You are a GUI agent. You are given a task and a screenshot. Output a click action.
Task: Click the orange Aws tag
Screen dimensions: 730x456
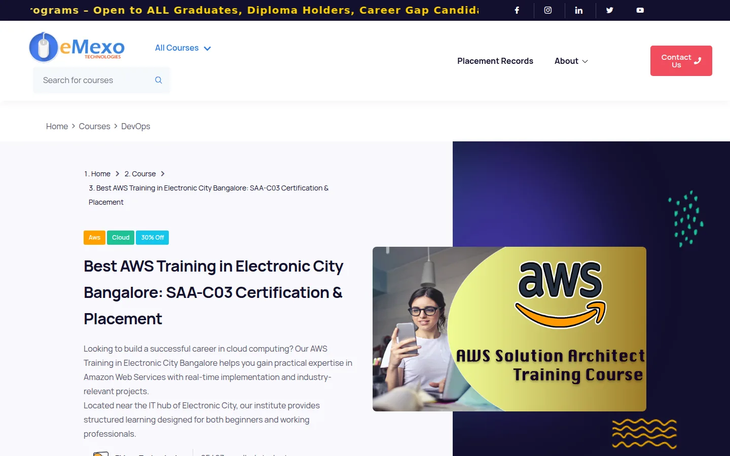pyautogui.click(x=94, y=238)
